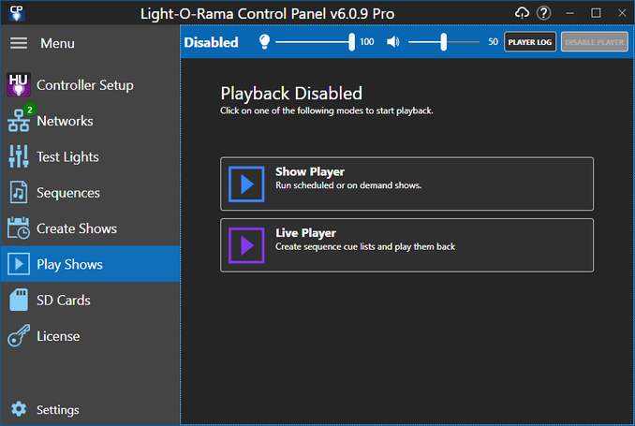The image size is (635, 426).
Task: Open the PLAYER LOG
Action: pyautogui.click(x=530, y=42)
